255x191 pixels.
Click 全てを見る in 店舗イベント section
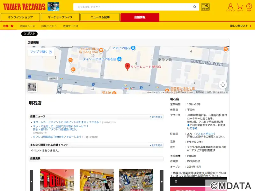click(156, 145)
